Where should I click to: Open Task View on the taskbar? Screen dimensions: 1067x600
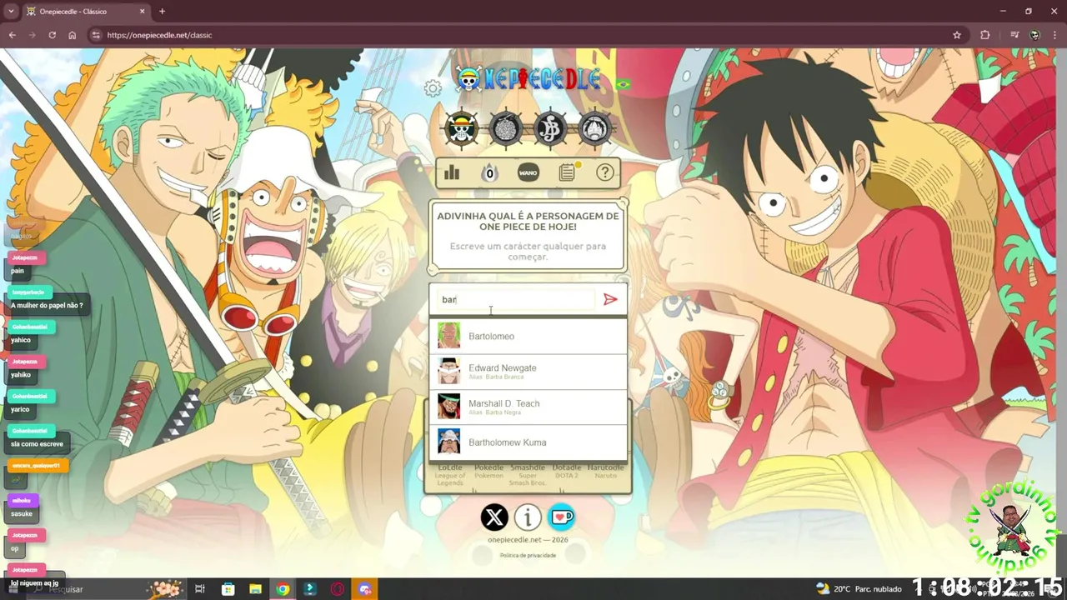200,589
